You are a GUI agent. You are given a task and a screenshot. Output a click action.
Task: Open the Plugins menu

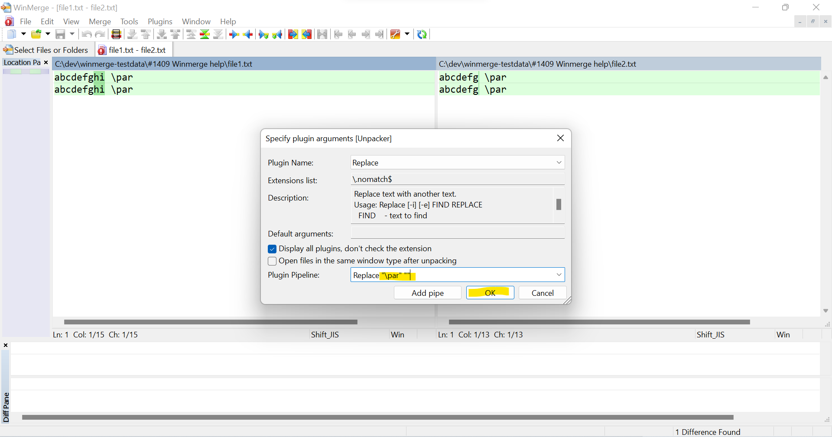160,21
